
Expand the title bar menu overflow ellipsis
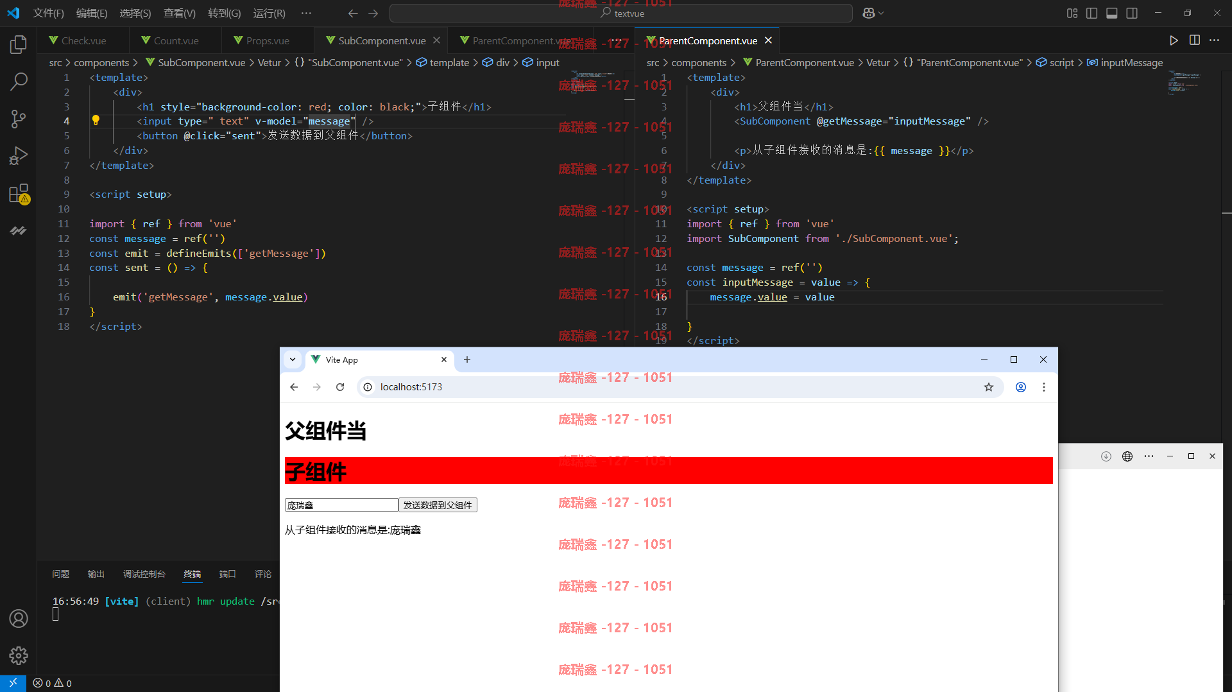click(x=306, y=13)
